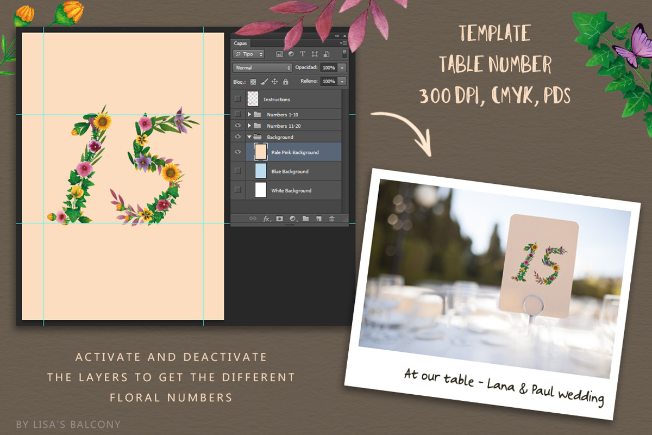Open the Opacidad slider dropdown arrow
The height and width of the screenshot is (435, 652).
coord(342,68)
